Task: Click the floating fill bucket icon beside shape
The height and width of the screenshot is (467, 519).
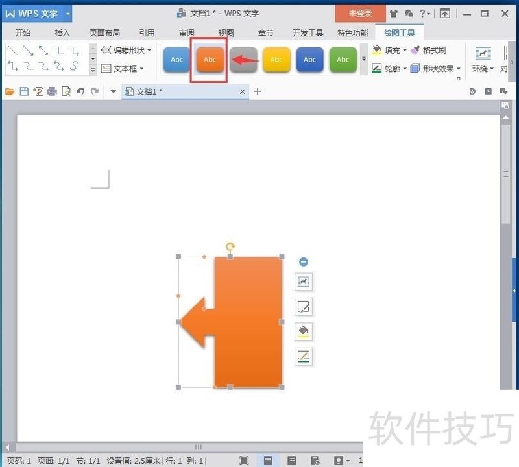Action: pyautogui.click(x=304, y=331)
